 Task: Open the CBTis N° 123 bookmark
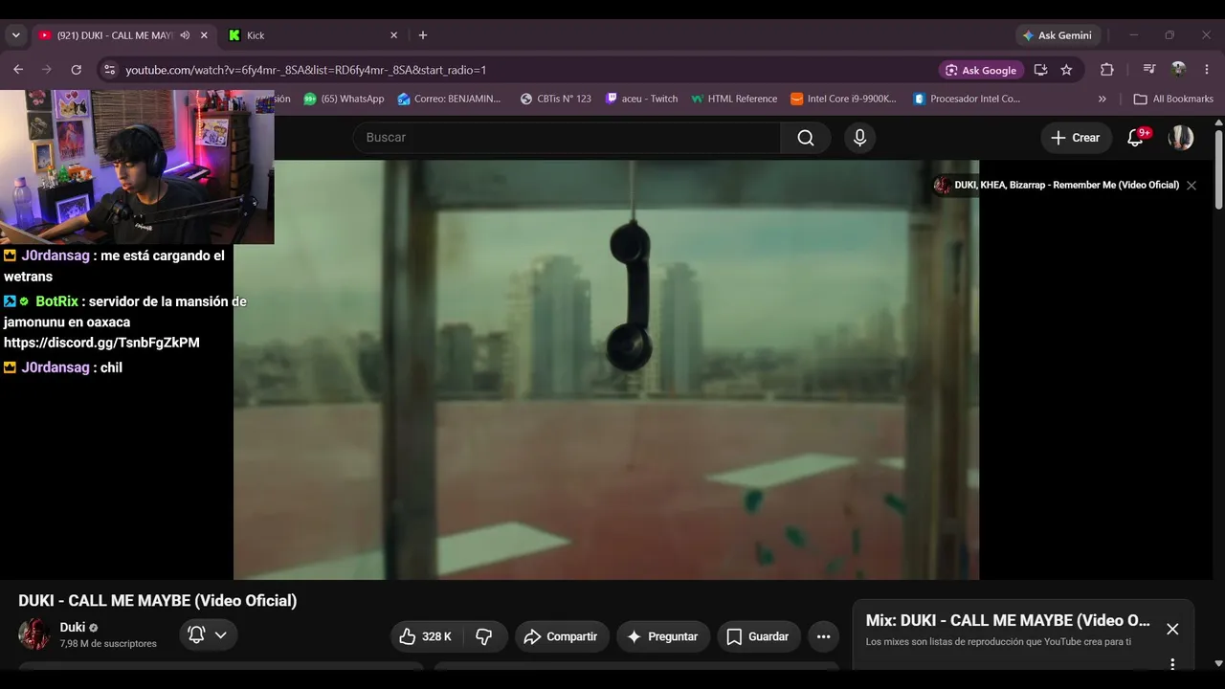point(555,99)
